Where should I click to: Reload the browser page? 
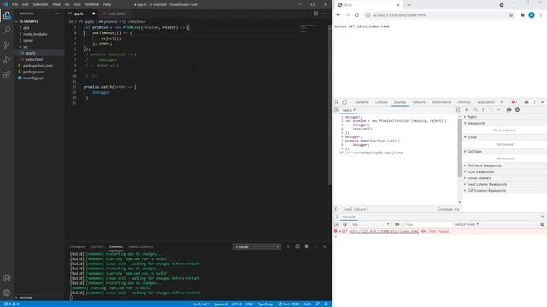click(356, 15)
